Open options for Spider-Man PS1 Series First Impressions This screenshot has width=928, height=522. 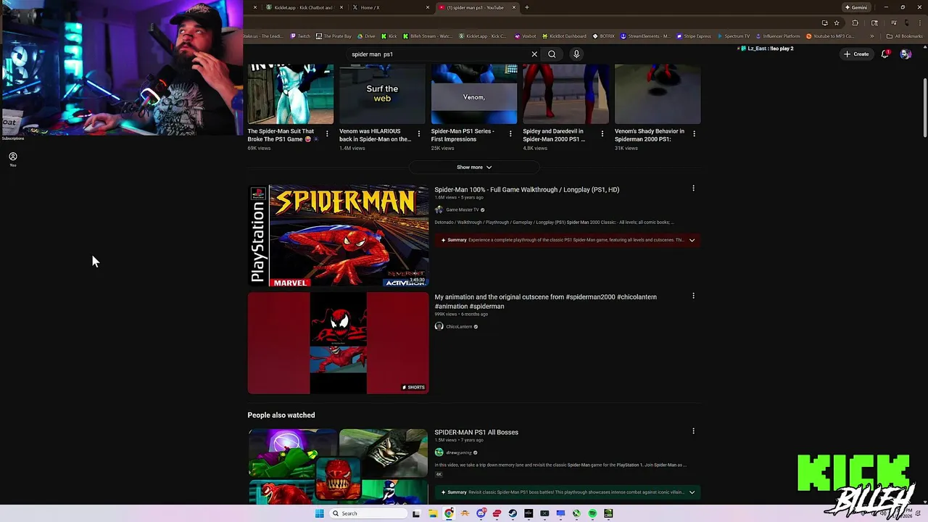[510, 133]
